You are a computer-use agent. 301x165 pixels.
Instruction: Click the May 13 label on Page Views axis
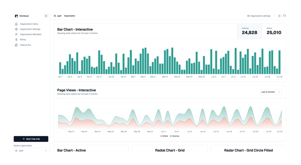[x=71, y=131]
